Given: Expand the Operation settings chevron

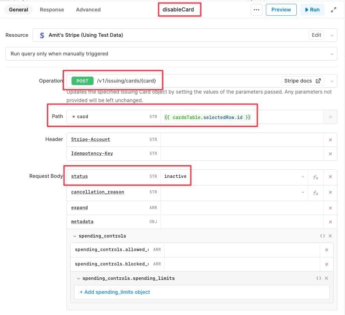Looking at the screenshot, I should 332,80.
